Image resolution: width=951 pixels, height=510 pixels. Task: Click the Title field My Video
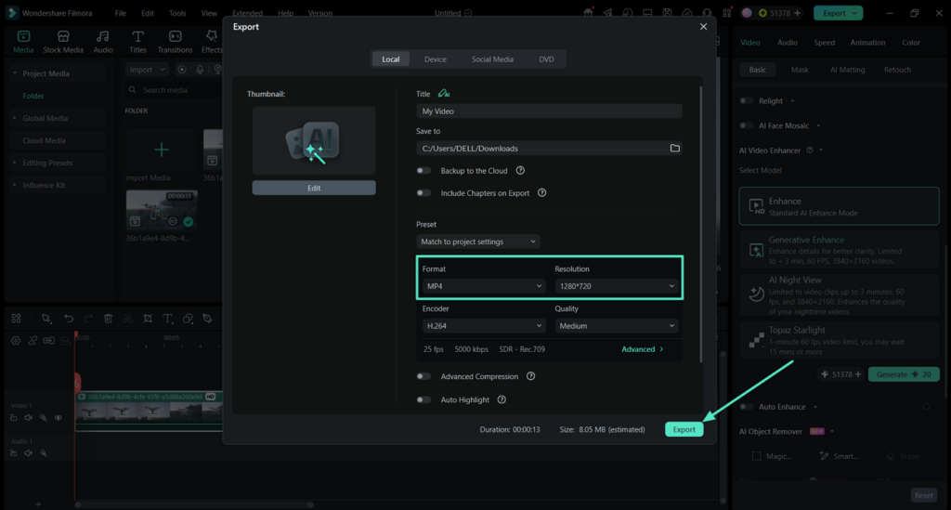[549, 111]
